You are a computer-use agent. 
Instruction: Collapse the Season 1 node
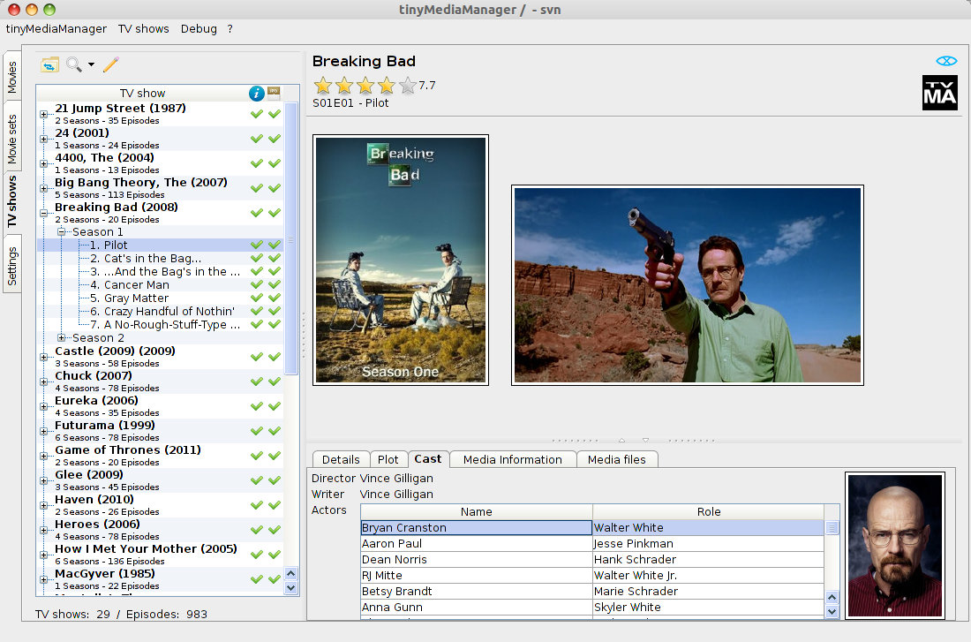pos(61,231)
